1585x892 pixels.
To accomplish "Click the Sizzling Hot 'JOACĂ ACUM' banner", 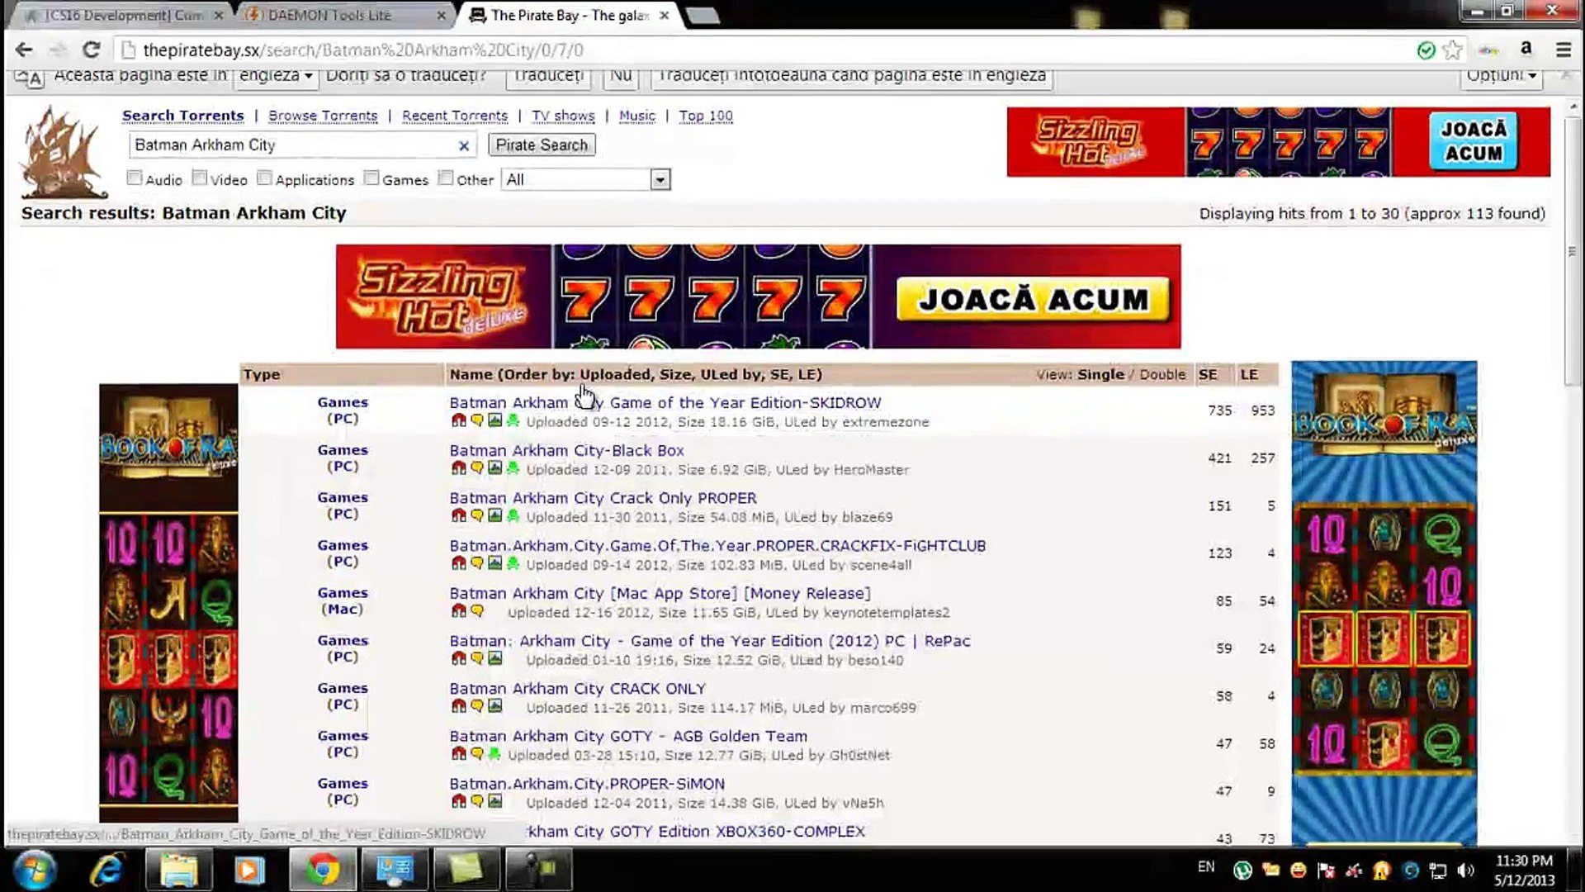I will coord(758,297).
